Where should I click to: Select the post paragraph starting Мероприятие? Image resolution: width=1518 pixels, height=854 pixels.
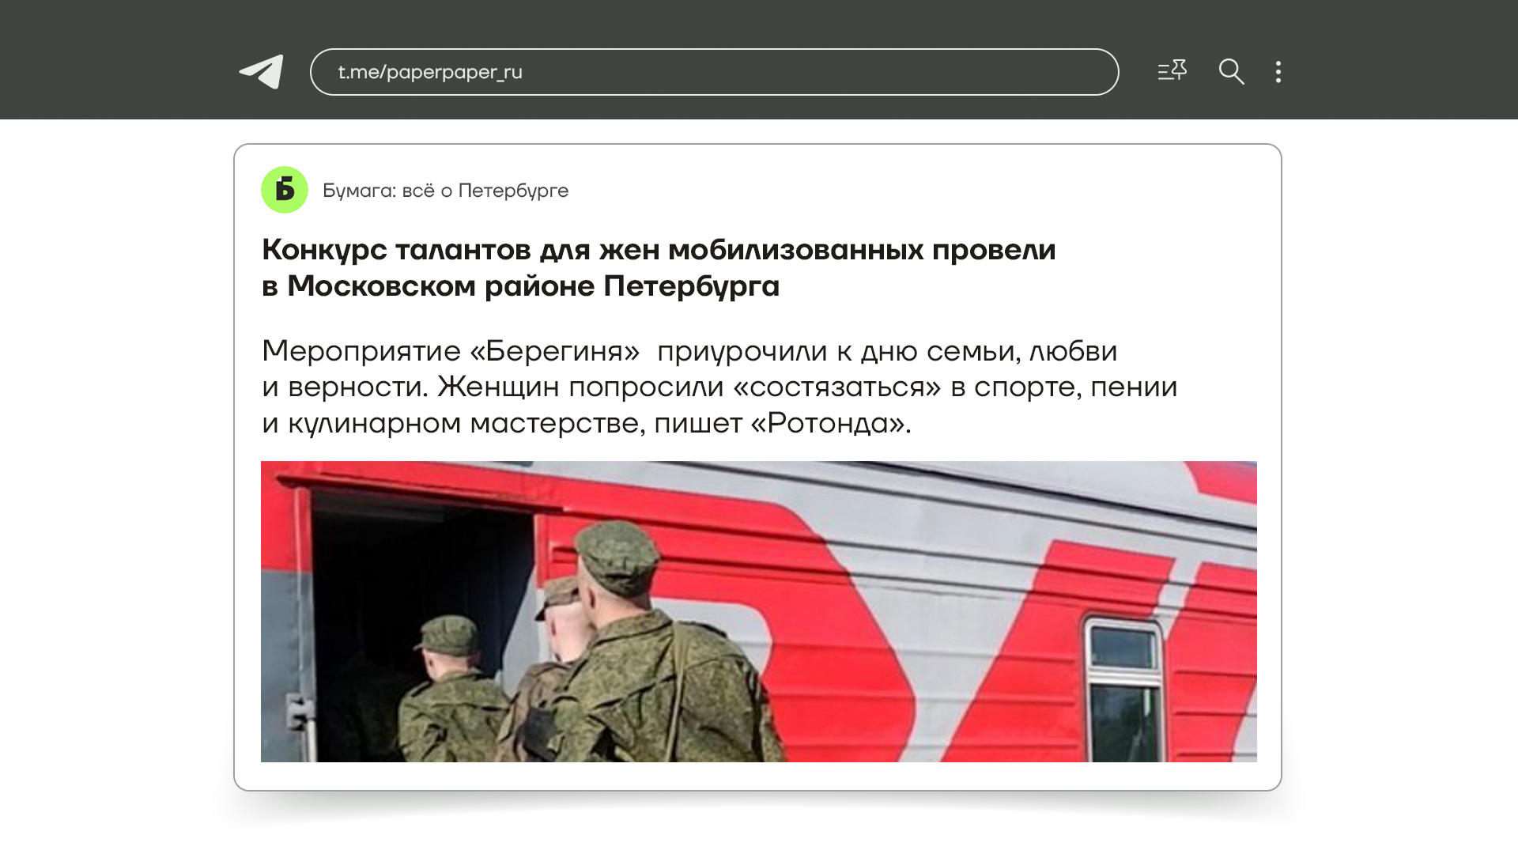719,387
